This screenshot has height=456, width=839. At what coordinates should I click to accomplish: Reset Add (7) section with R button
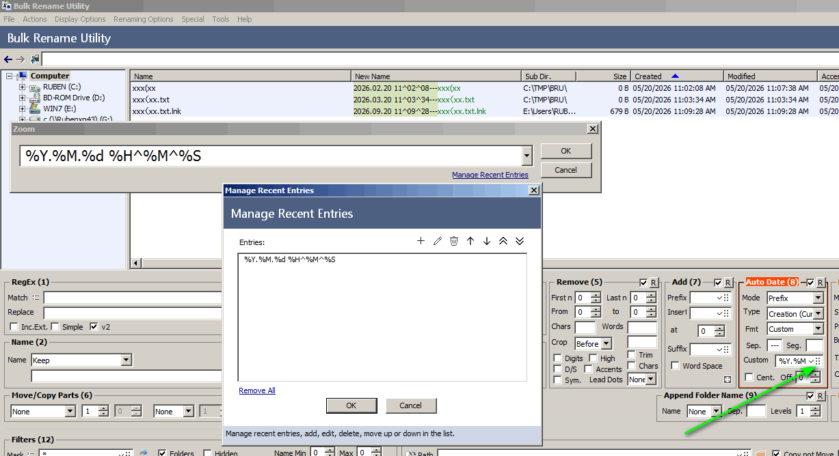click(728, 283)
